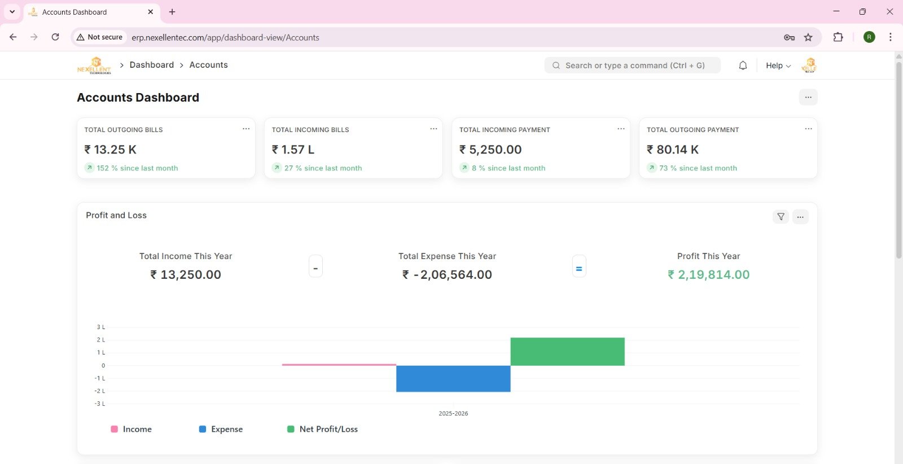
Task: Click the Accounts breadcrumb link
Action: coord(208,65)
